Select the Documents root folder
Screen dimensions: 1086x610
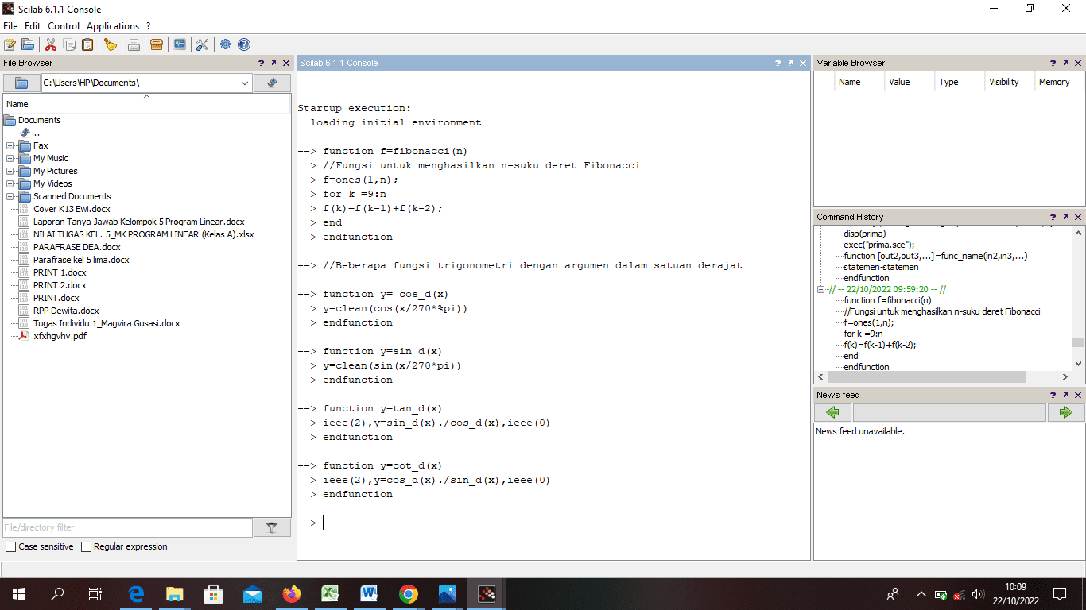click(40, 120)
